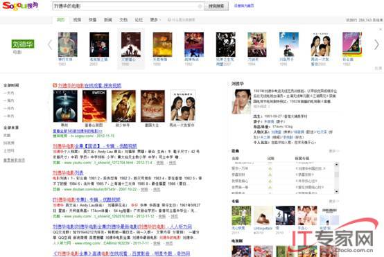Expand the 更多 dropdown in the tab bar

(x=155, y=20)
